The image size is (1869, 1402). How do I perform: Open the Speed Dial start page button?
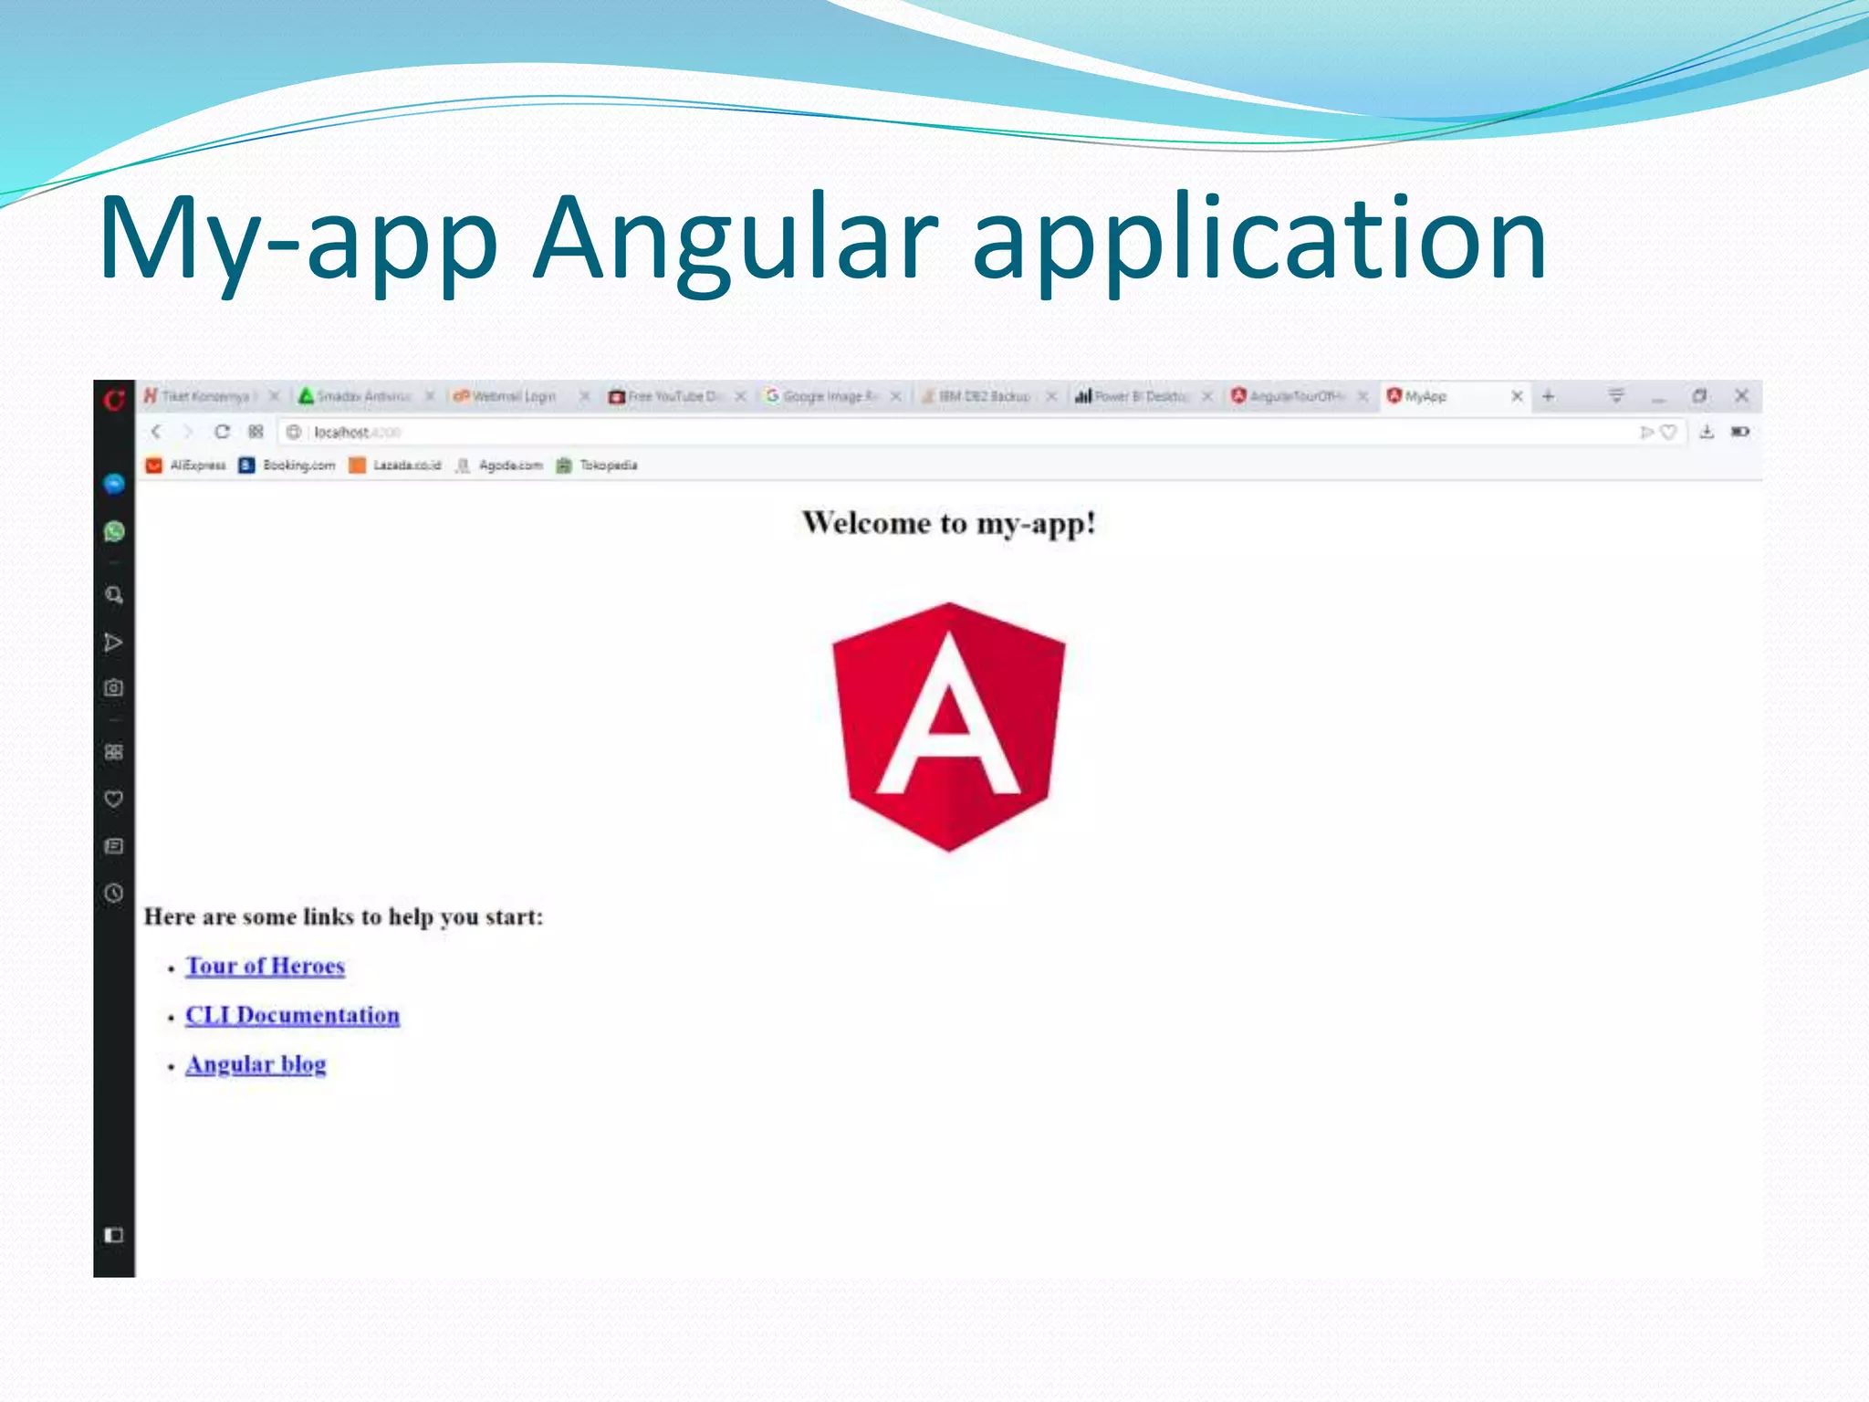point(256,432)
